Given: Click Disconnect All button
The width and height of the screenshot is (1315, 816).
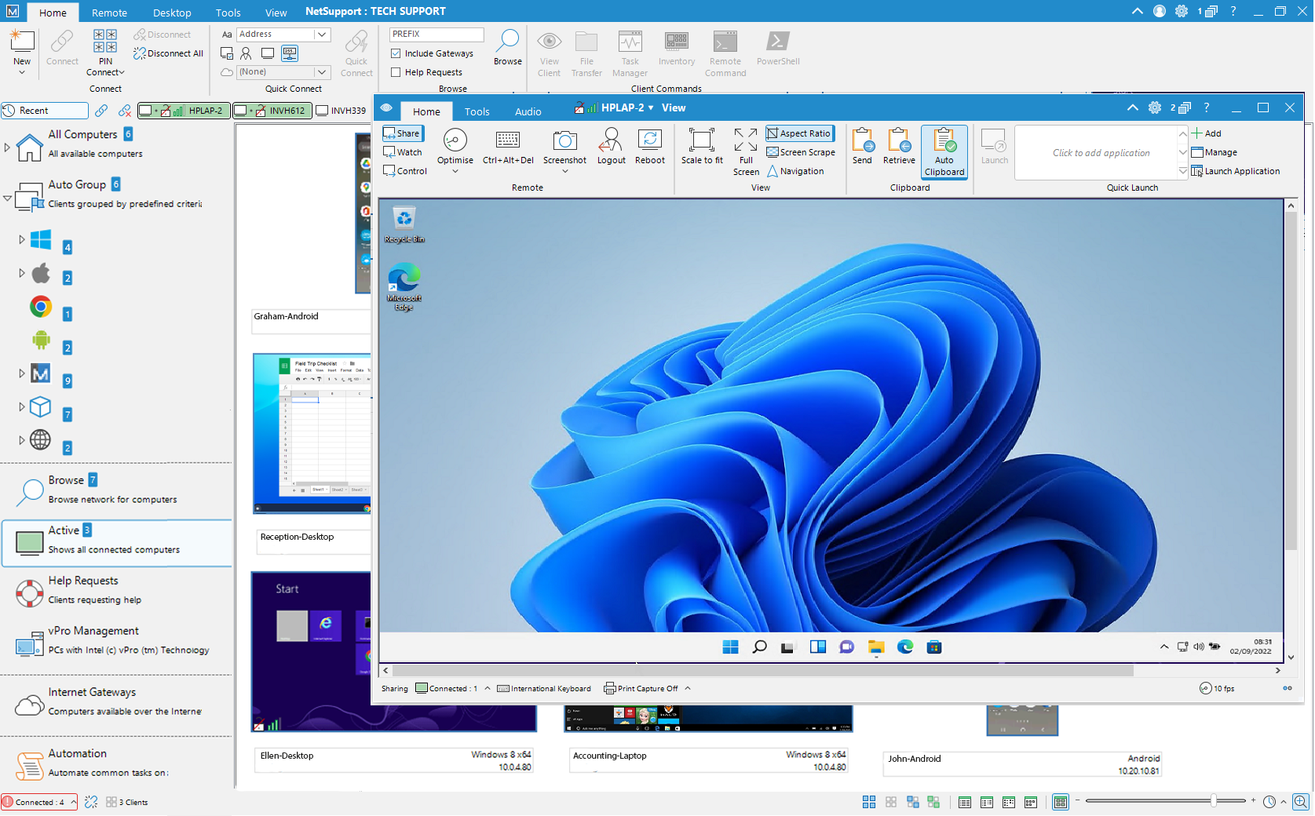Looking at the screenshot, I should (168, 53).
